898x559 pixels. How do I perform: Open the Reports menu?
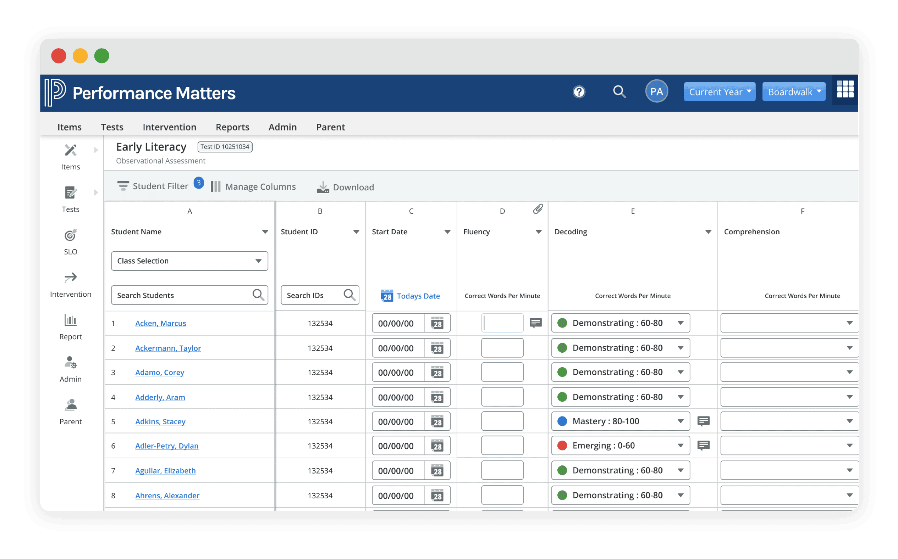click(232, 127)
